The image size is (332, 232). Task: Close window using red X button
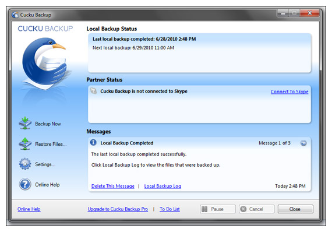[x=309, y=13]
